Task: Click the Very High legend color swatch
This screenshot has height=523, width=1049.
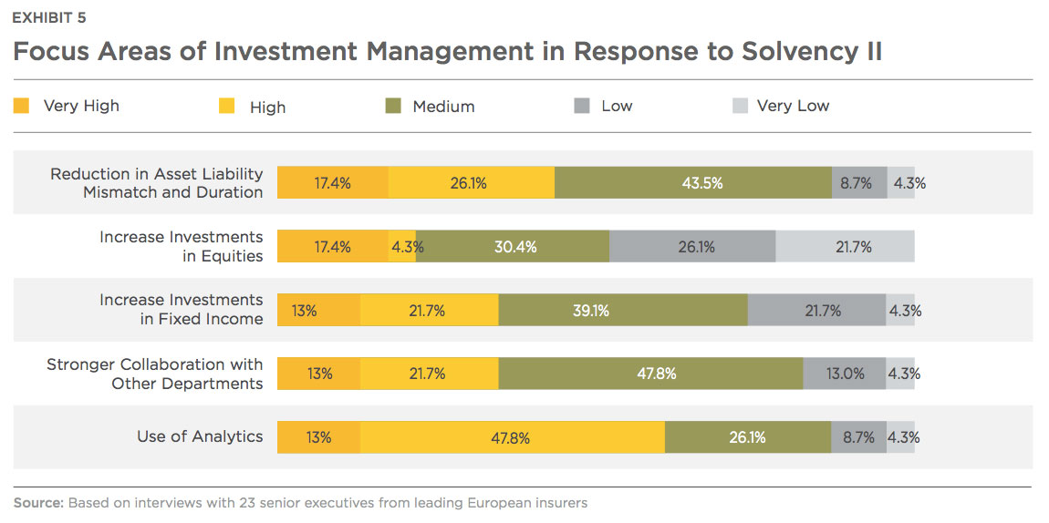Action: 21,106
